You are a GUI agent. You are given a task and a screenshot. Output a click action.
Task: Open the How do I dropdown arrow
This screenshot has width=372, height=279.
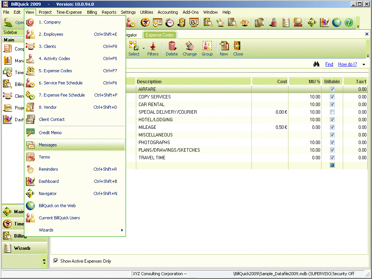pos(364,64)
